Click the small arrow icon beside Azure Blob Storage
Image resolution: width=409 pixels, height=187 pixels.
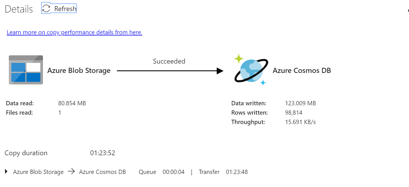point(71,171)
